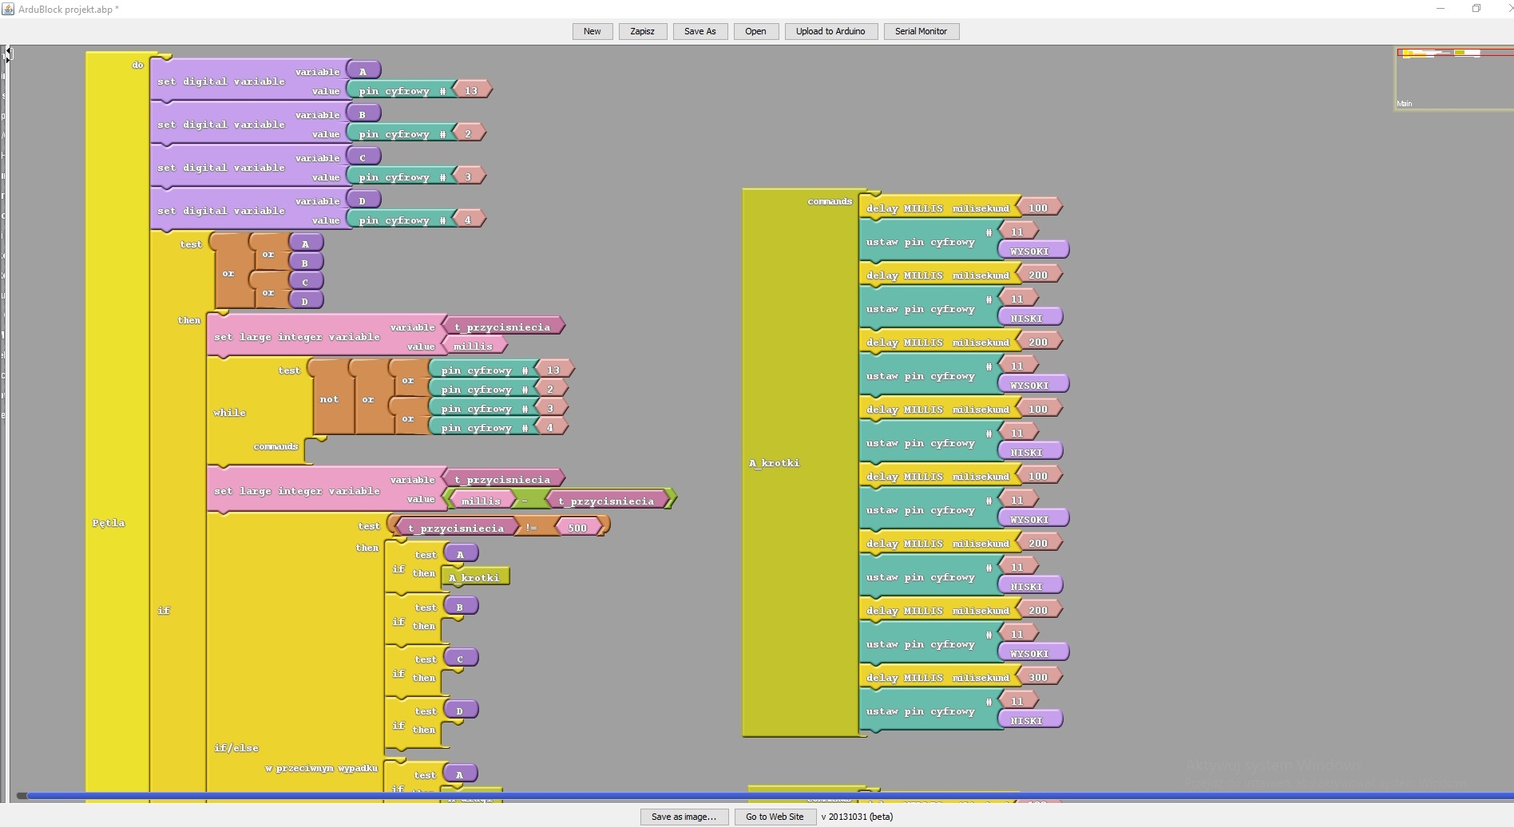
Task: Click the while block label
Action: [229, 413]
